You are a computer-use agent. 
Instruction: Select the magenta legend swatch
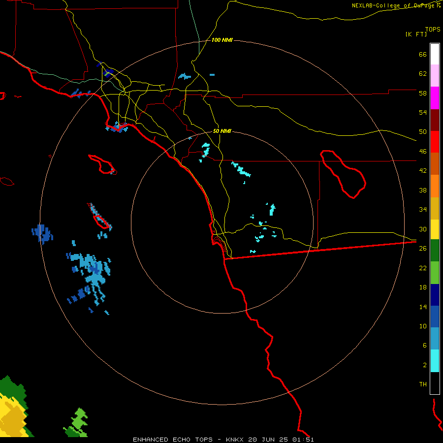click(x=435, y=98)
